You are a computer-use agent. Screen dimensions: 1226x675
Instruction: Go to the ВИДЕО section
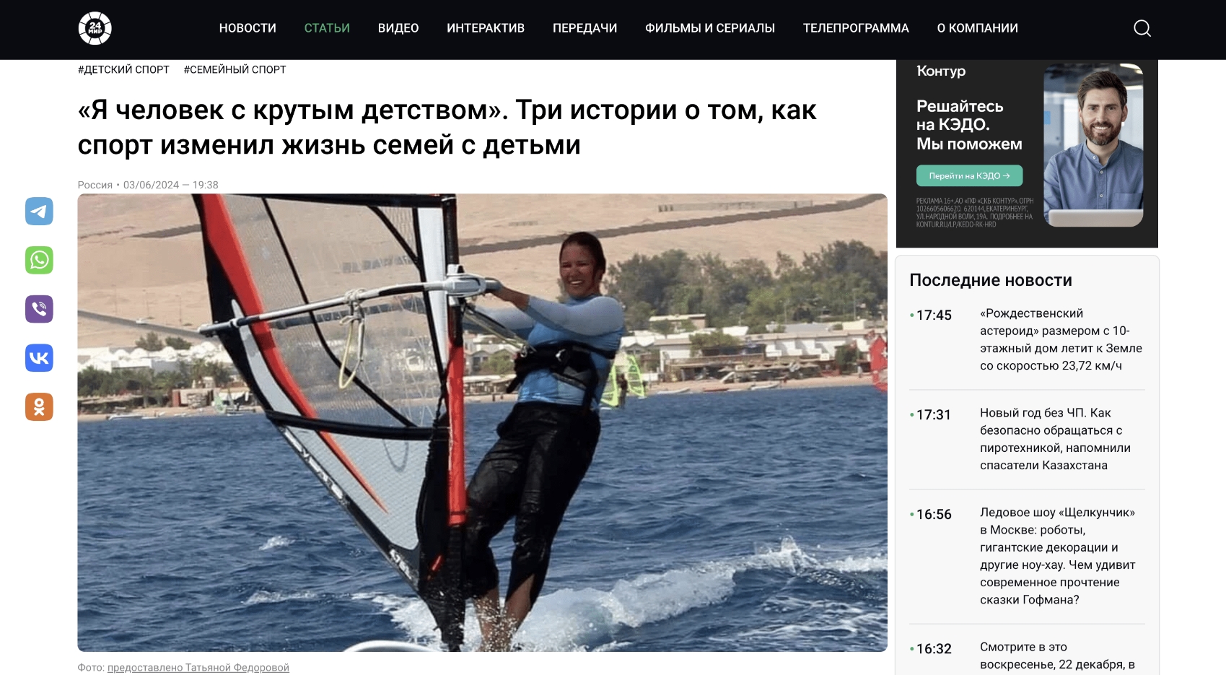[x=398, y=28]
